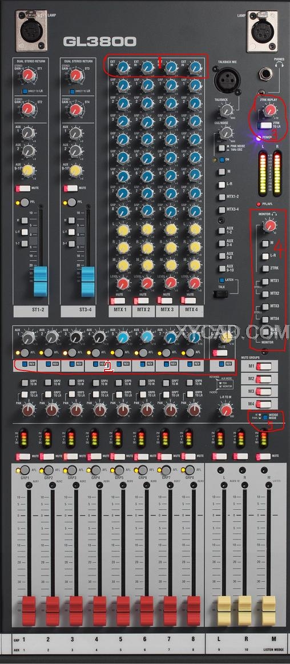Turn the AUX 1 master knob
This screenshot has width=290, height=664.
[28, 337]
